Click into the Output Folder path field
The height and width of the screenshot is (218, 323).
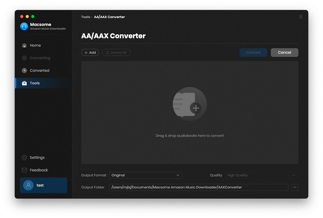pyautogui.click(x=199, y=187)
